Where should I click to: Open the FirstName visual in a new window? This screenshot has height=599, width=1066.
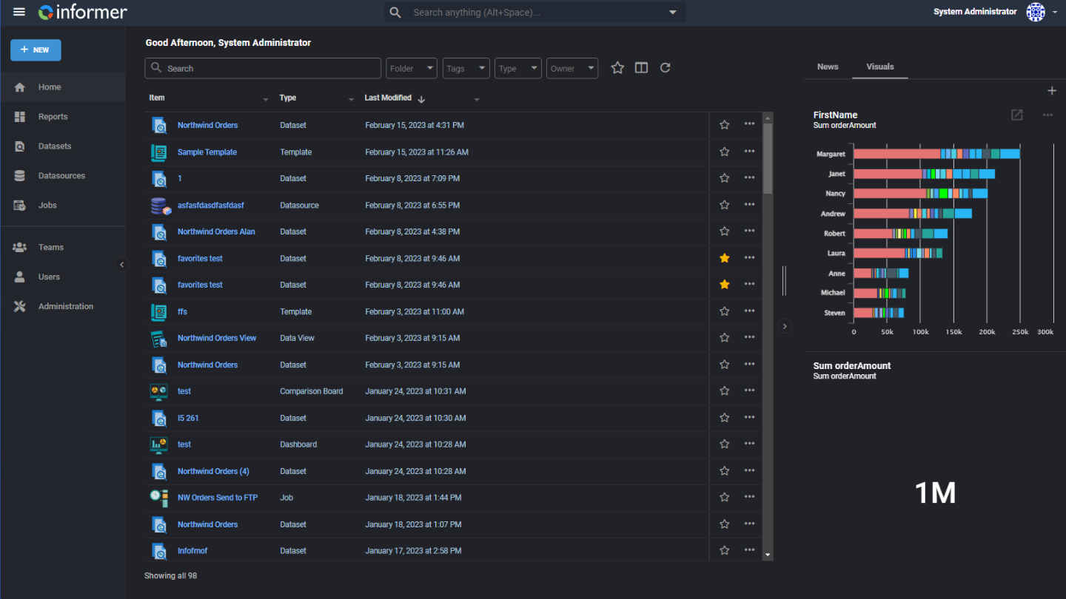point(1017,115)
